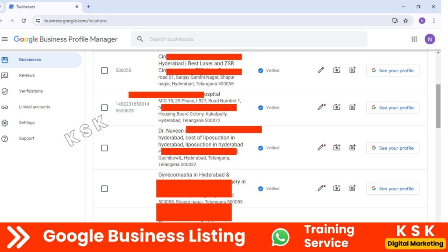This screenshot has width=448, height=252.
Task: Open the Chrome three-dot menu
Action: pyautogui.click(x=434, y=20)
